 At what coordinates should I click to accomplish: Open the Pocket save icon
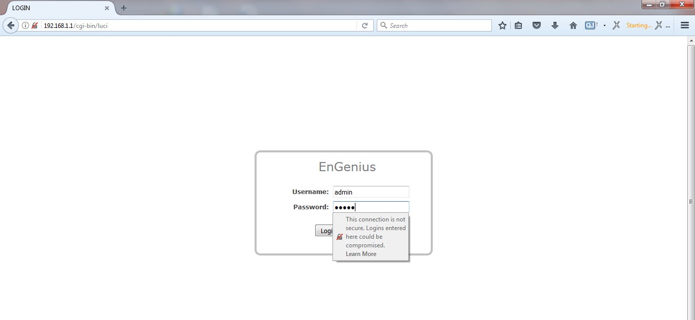[x=536, y=25]
